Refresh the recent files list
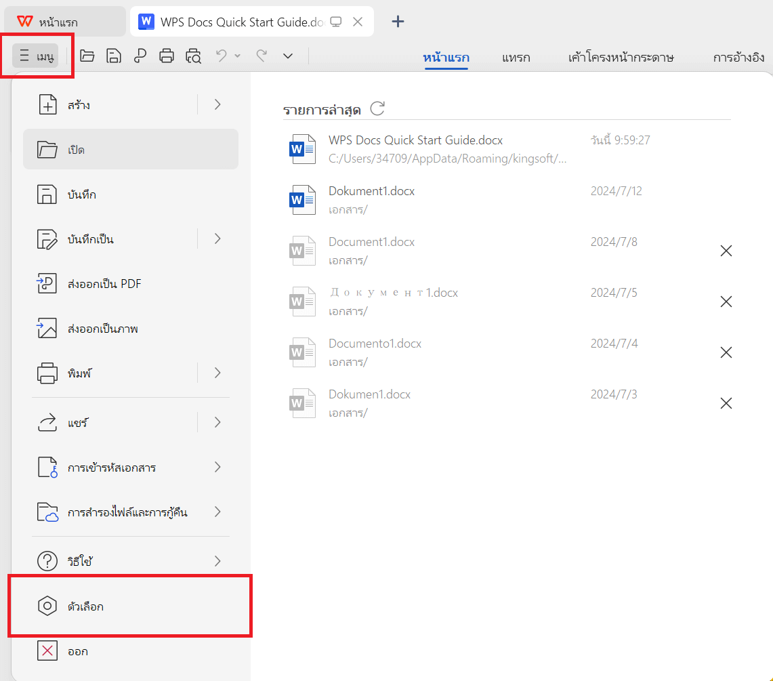Viewport: 773px width, 681px height. 377,108
